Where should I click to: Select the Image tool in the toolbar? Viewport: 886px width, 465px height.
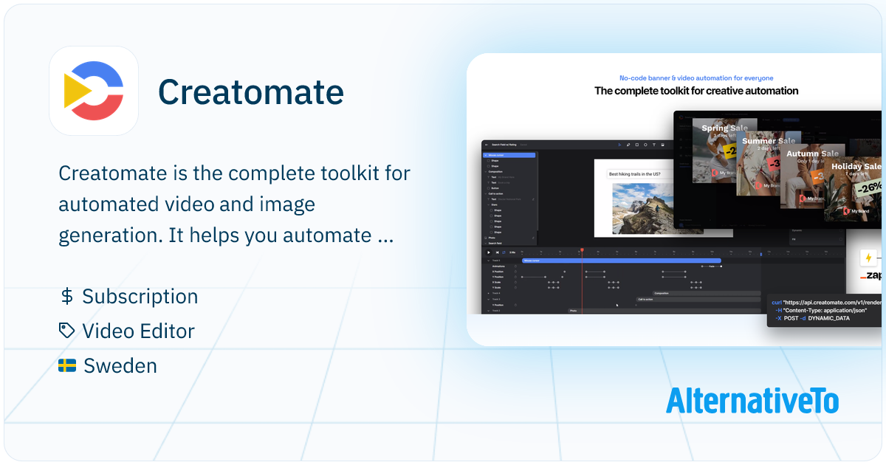(x=662, y=145)
